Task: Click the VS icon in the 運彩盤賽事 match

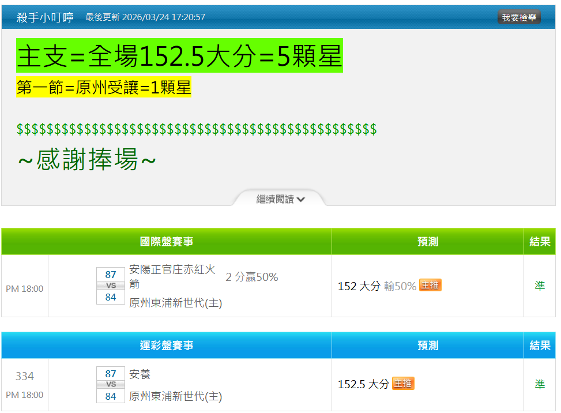Action: pos(111,385)
